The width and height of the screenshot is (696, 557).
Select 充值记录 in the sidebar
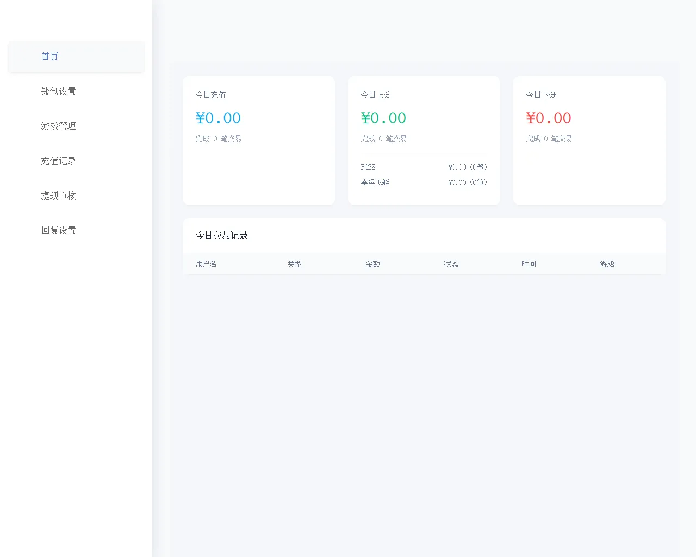59,161
